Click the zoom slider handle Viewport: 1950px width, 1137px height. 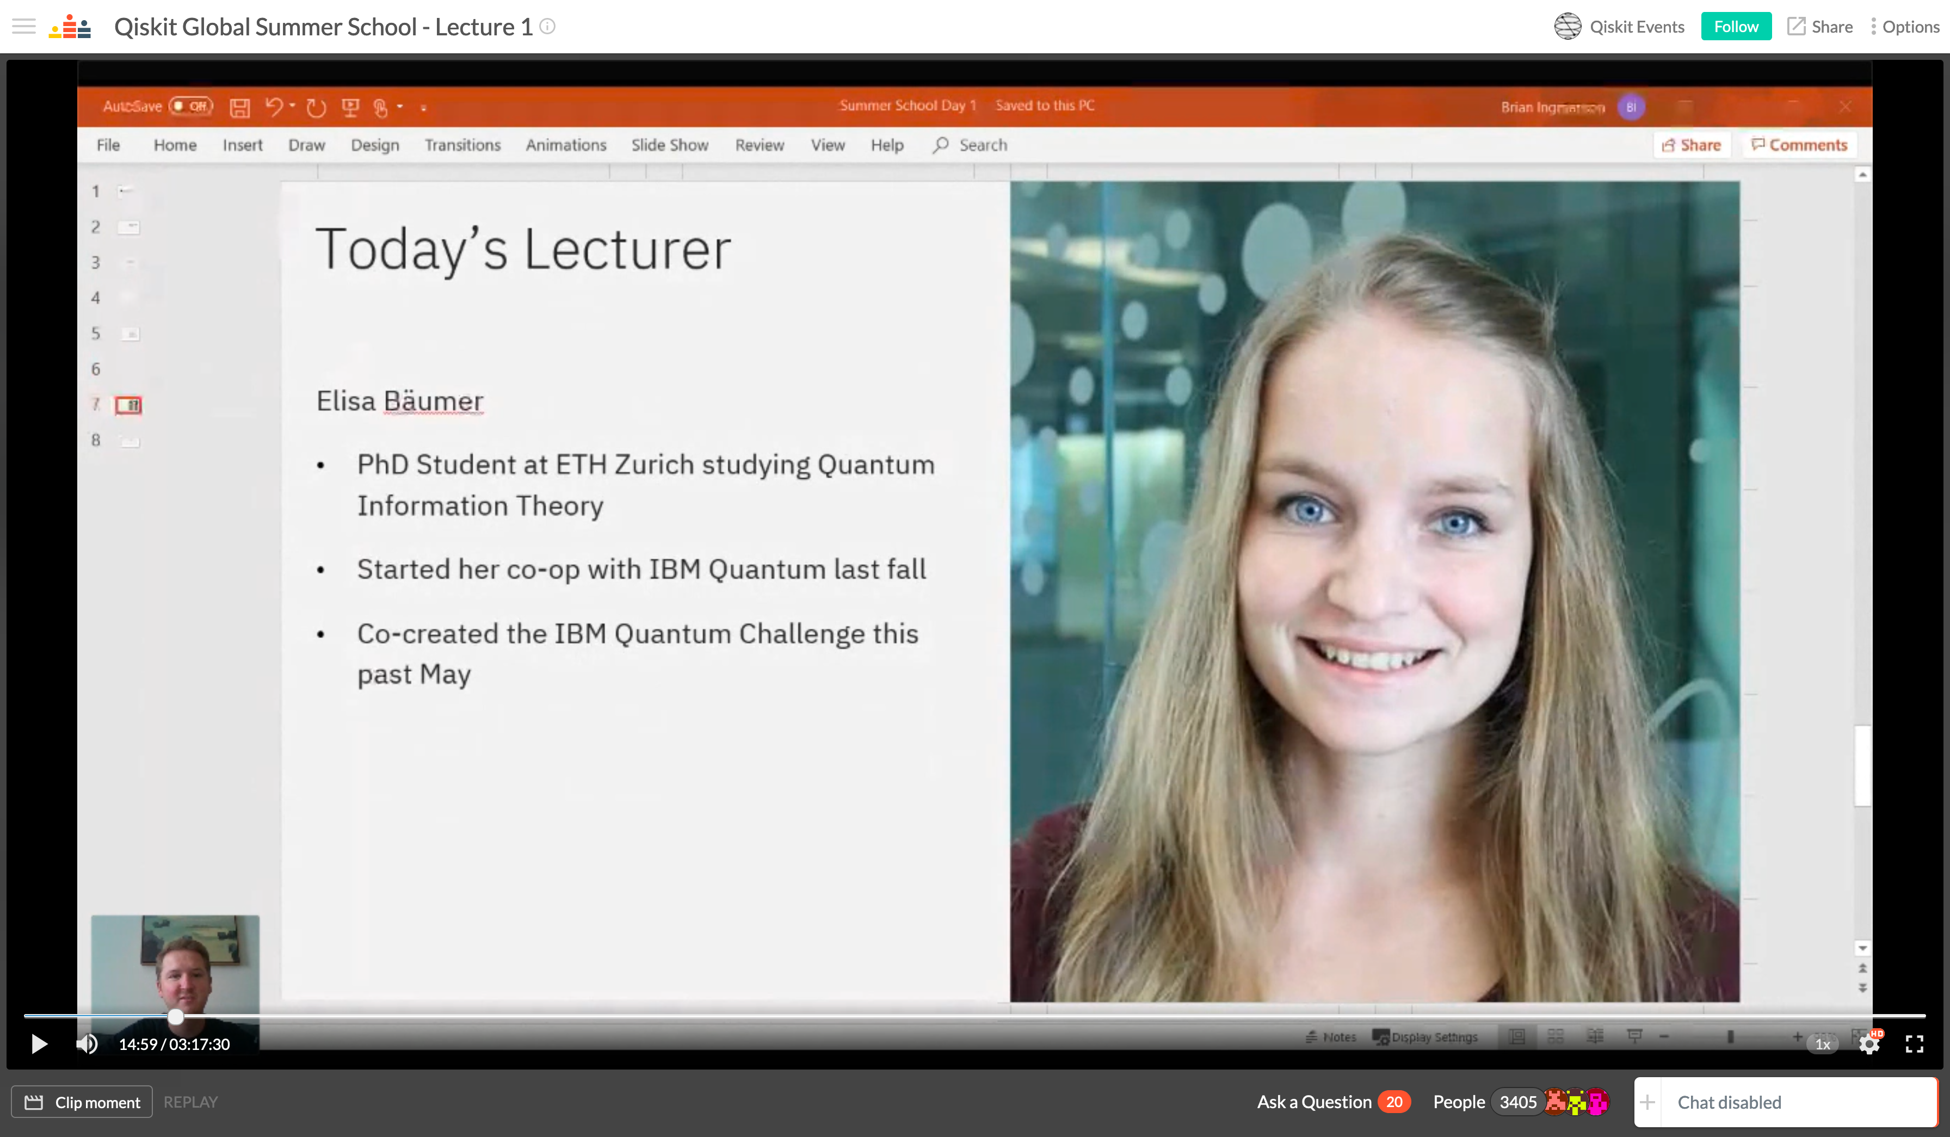(x=1730, y=1036)
